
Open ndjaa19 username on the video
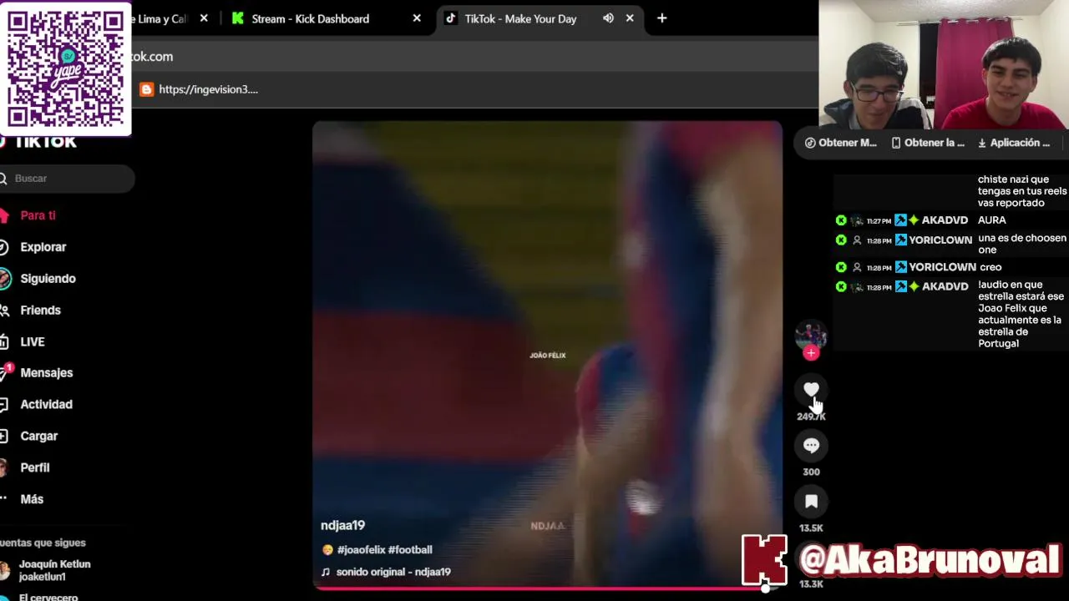(342, 525)
